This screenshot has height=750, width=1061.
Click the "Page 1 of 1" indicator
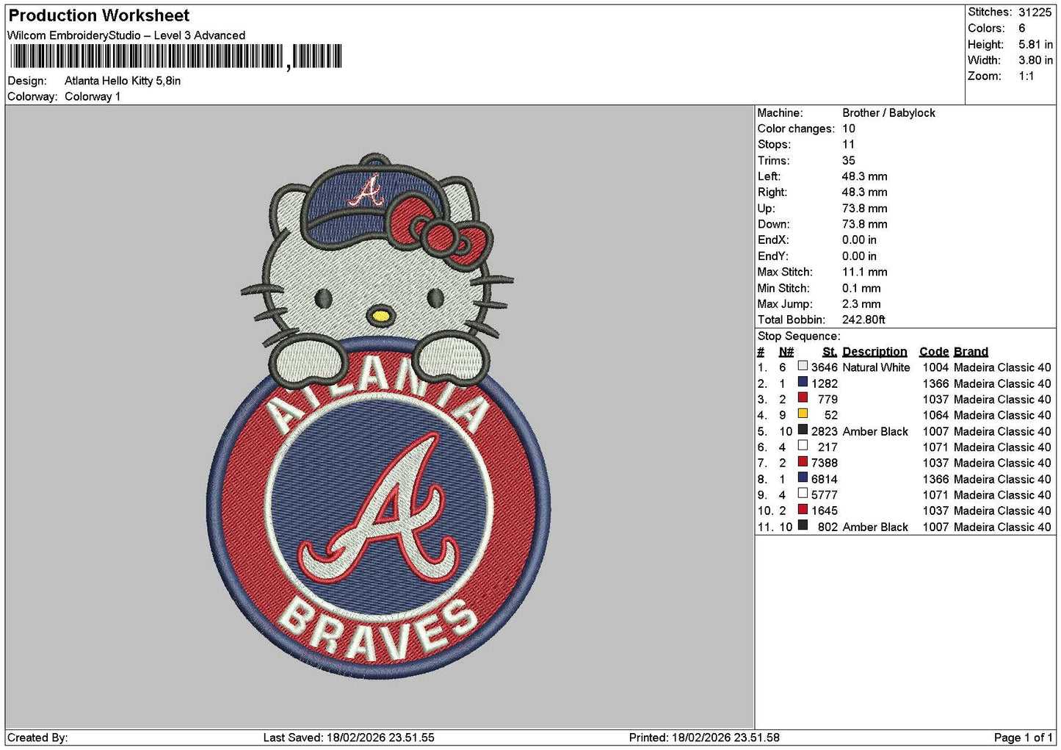pyautogui.click(x=1023, y=738)
